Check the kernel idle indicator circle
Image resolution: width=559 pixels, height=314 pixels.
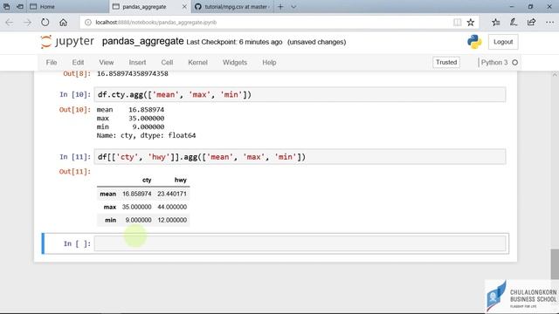(x=514, y=63)
